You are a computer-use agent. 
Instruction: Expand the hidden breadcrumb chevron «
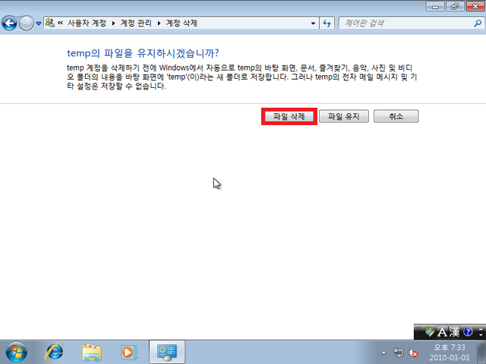pos(61,23)
